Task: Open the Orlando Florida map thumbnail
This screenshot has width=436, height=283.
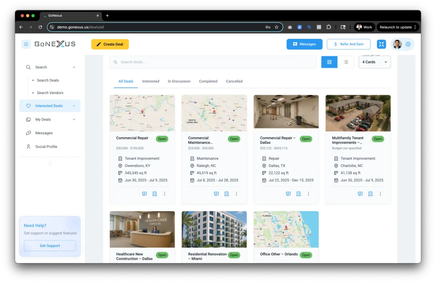Action: (x=286, y=229)
